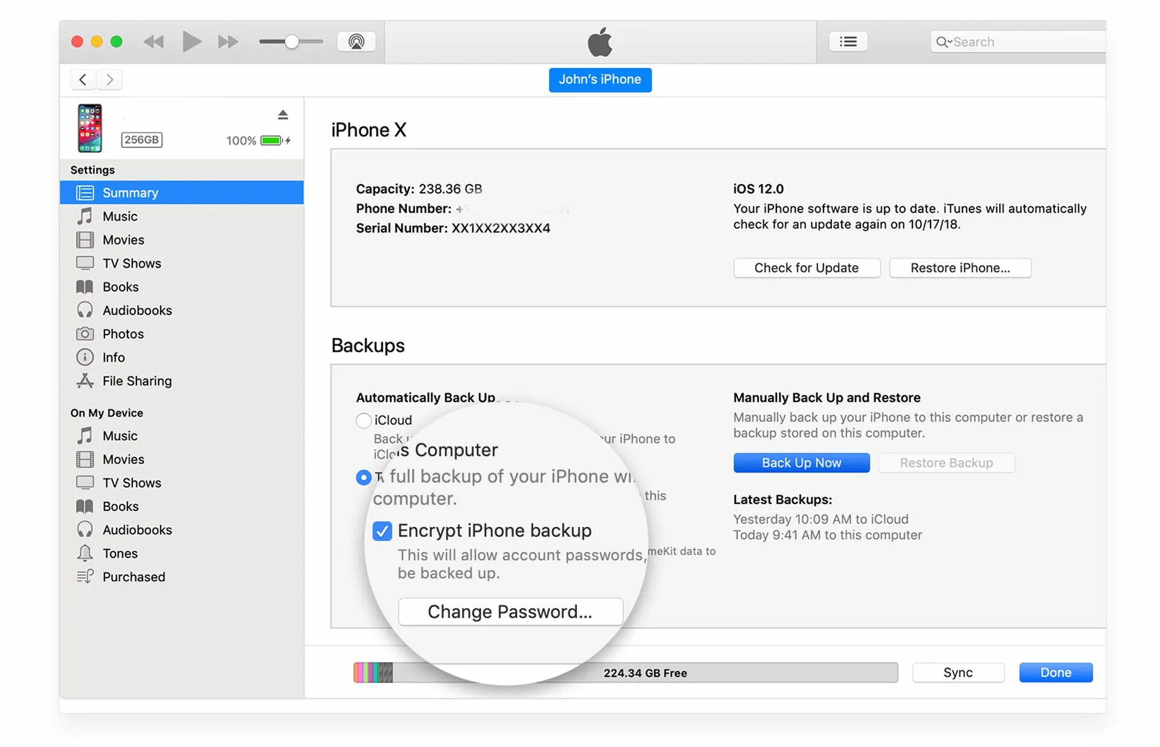1160x747 pixels.
Task: Click the Search field
Action: [1021, 42]
